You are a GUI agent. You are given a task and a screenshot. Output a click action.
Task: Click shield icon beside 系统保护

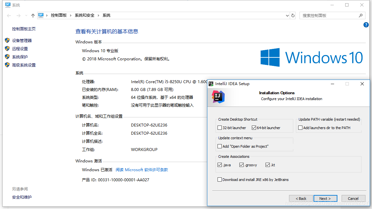(x=7, y=57)
